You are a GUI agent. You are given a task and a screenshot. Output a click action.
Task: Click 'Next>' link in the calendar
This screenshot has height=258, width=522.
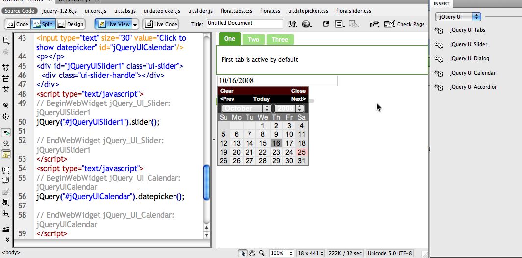click(x=298, y=99)
